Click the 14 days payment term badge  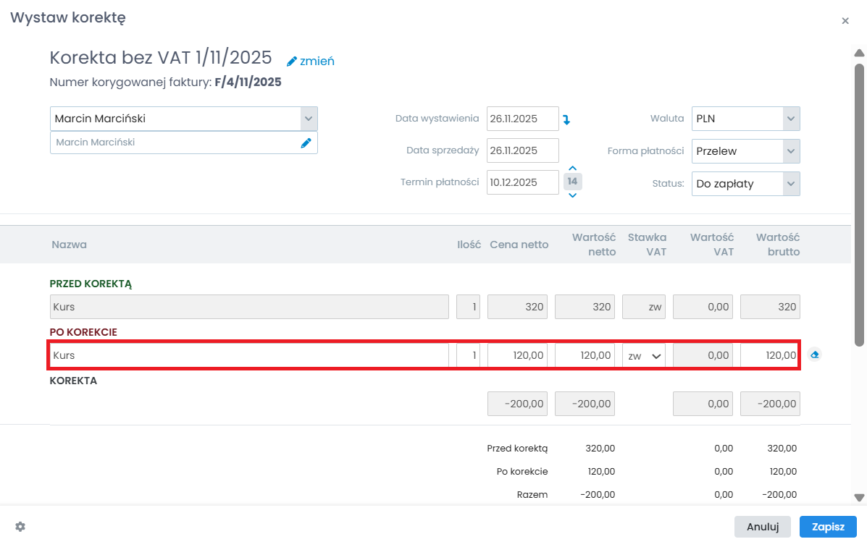[x=572, y=182]
